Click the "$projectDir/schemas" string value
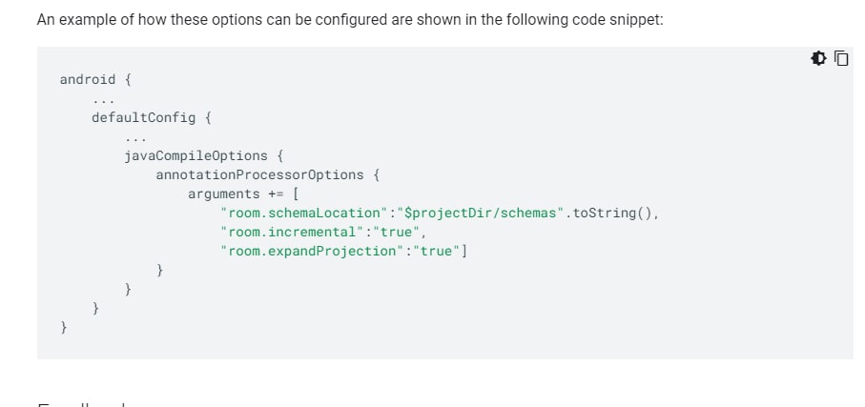Image resolution: width=865 pixels, height=407 pixels. (481, 213)
